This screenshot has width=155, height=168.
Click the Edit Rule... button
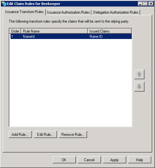(45, 134)
